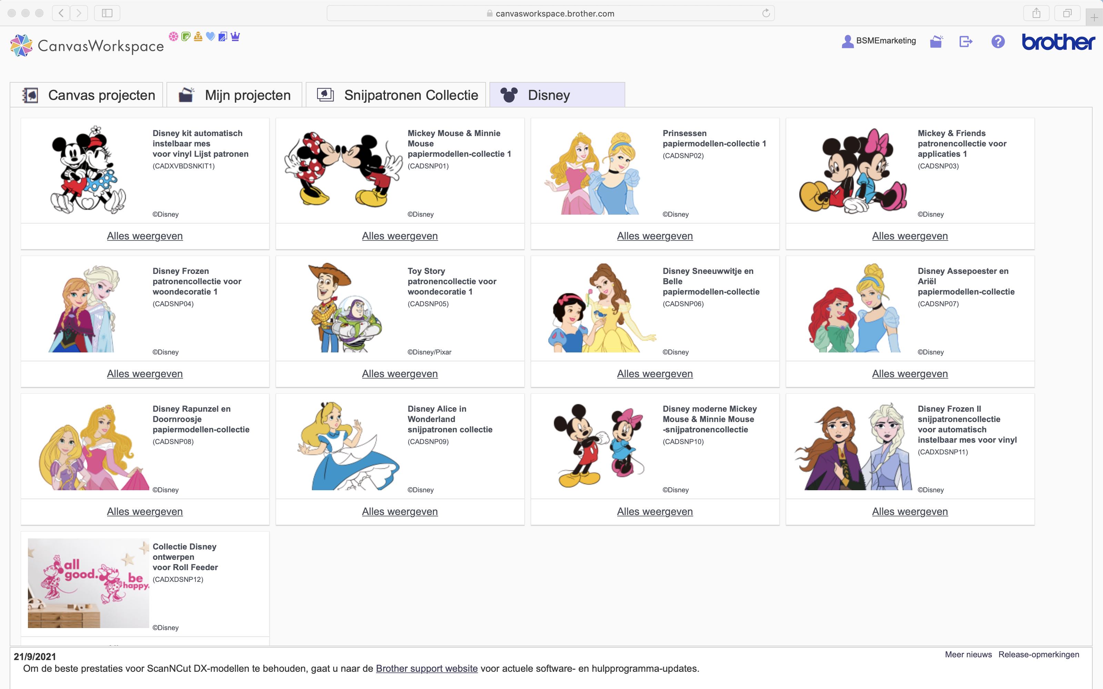This screenshot has width=1103, height=689.
Task: Click the modern Mickey and Minnie thumbnail
Action: pyautogui.click(x=598, y=445)
